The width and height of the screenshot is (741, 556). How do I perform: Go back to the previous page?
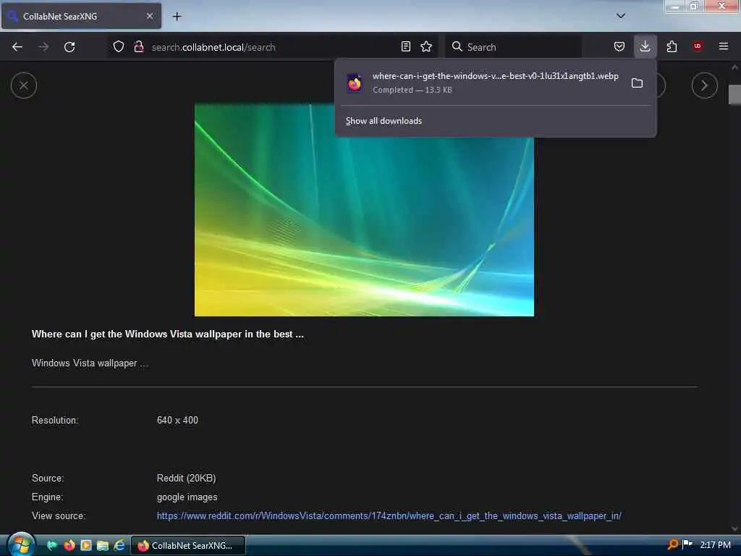pyautogui.click(x=17, y=47)
